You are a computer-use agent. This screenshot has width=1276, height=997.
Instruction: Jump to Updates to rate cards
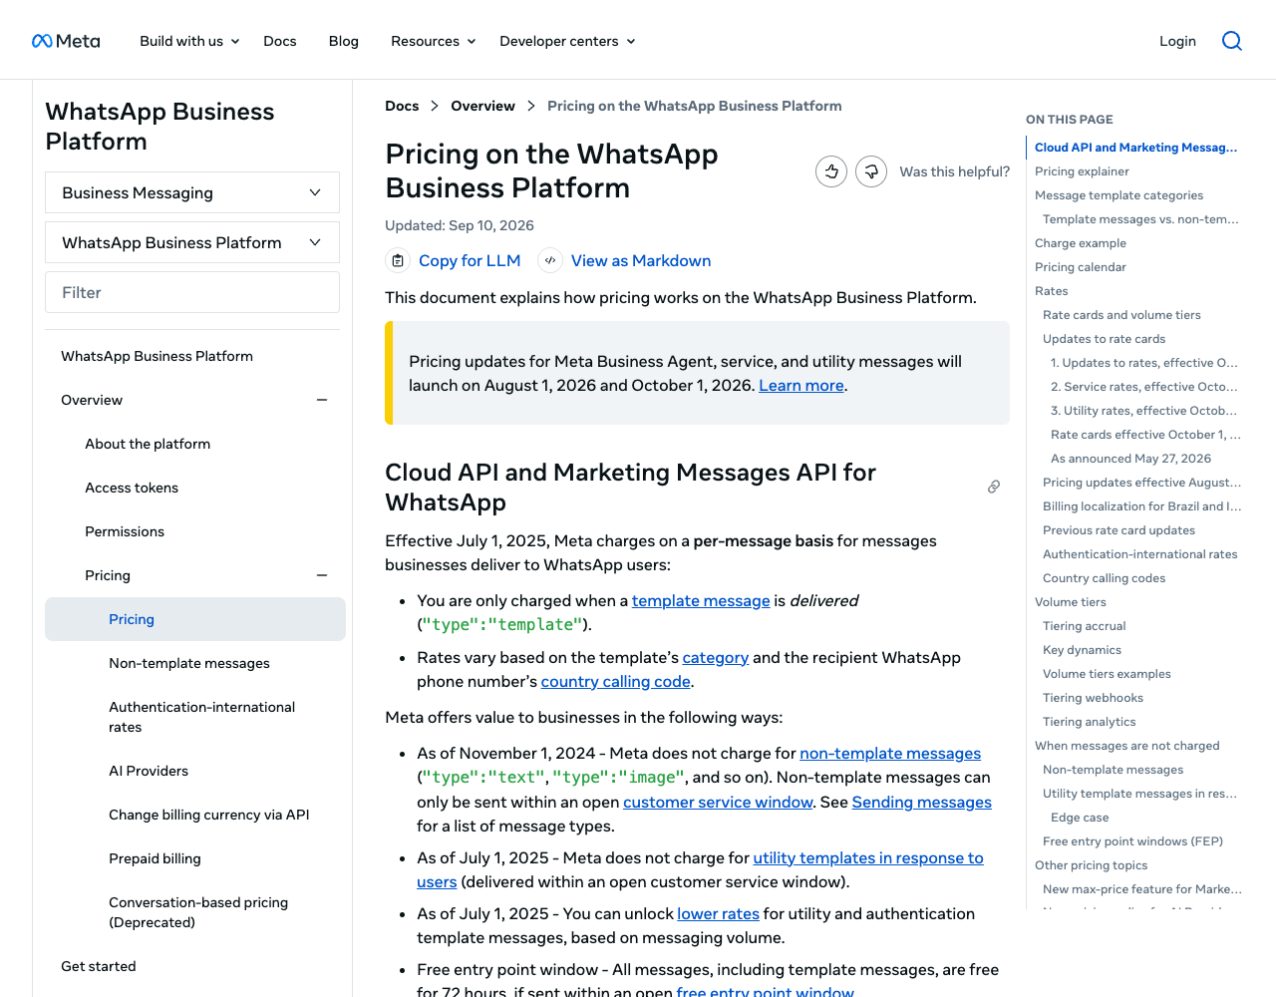(1104, 339)
